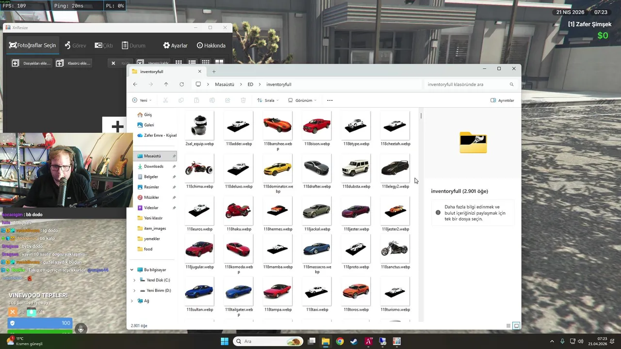Open the Sırala sort dropdown

point(268,100)
